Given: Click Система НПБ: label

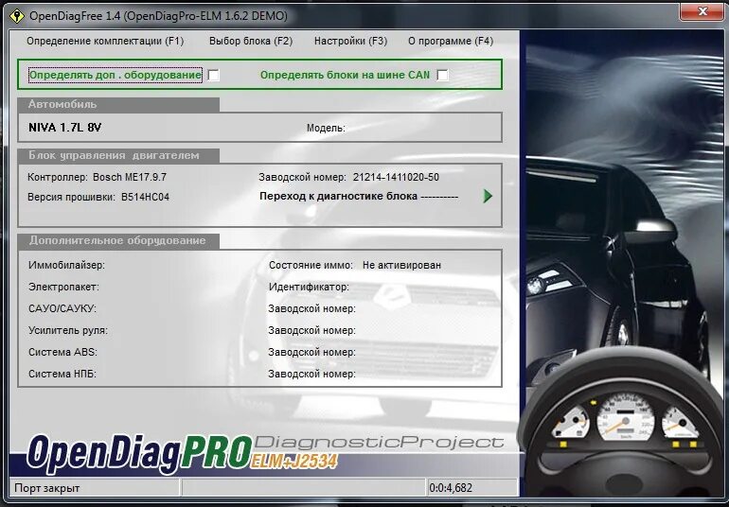Looking at the screenshot, I should (x=62, y=374).
